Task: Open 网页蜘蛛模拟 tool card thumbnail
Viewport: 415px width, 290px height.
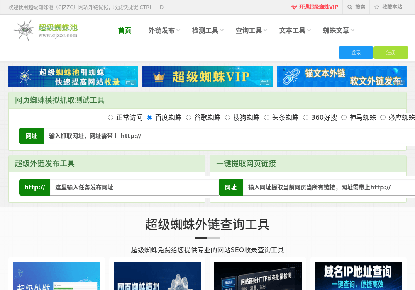Action: [157, 276]
